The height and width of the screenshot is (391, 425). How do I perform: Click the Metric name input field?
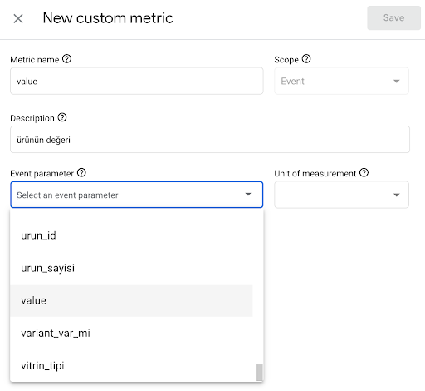click(137, 81)
